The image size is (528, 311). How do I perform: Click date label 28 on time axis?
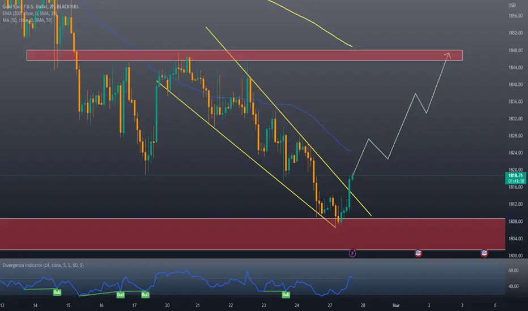tap(363, 305)
